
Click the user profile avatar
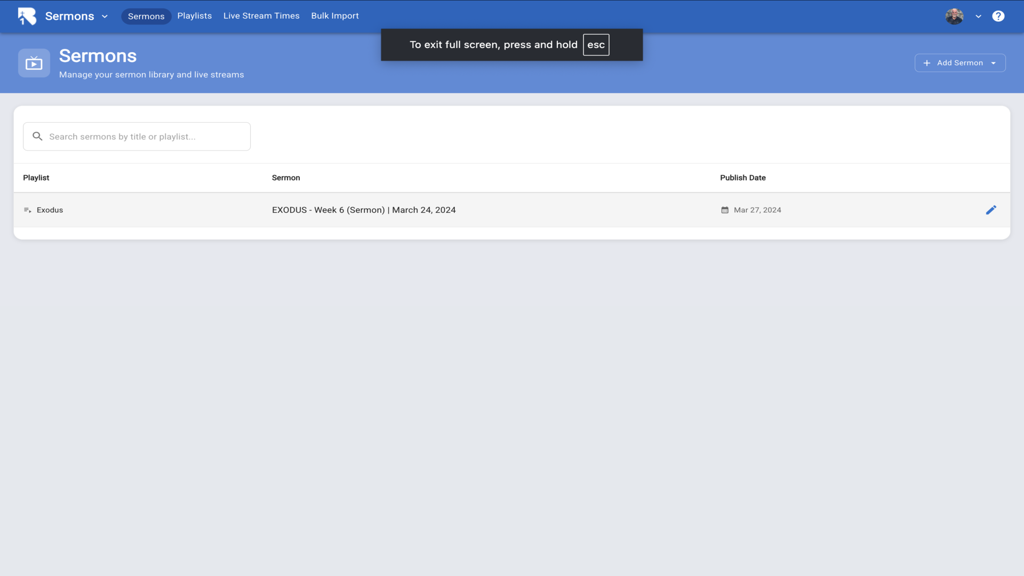pyautogui.click(x=954, y=16)
